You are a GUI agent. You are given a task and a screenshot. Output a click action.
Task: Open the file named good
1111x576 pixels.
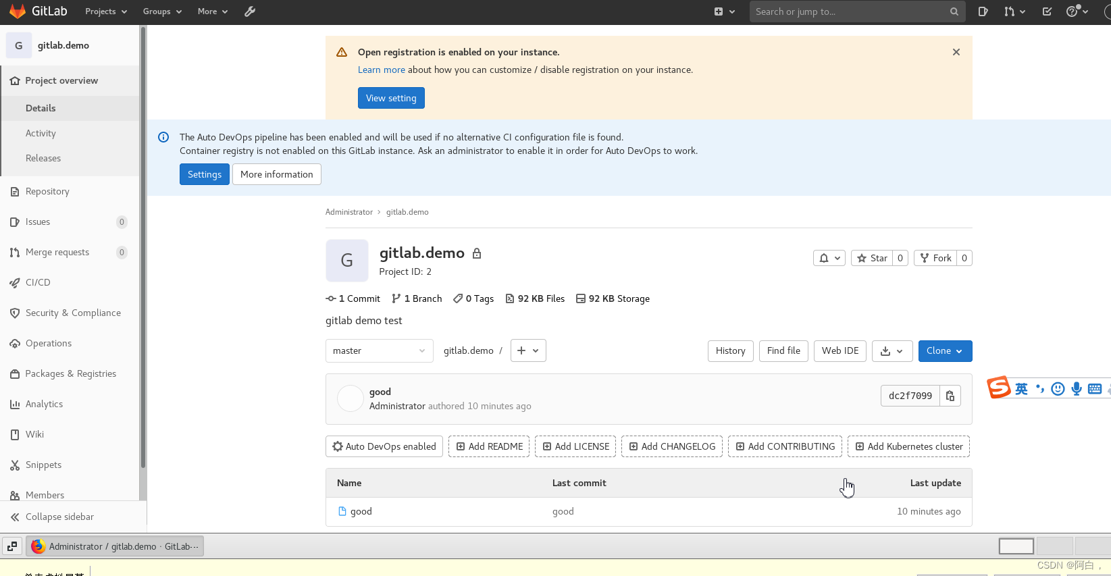click(x=361, y=511)
